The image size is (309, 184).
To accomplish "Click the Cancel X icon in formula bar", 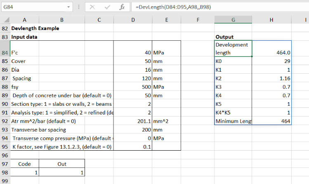I will pyautogui.click(x=92, y=7).
